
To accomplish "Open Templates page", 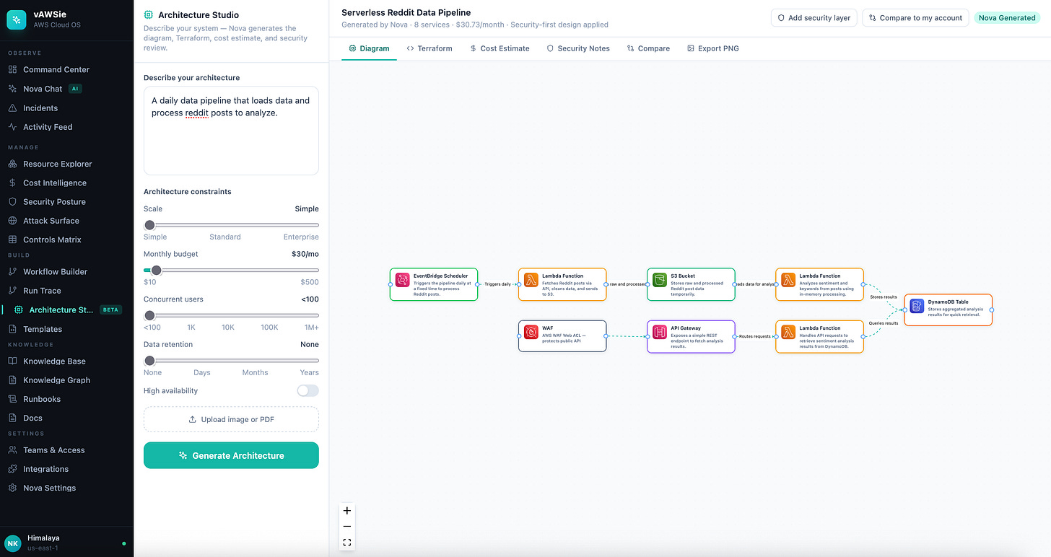I will [43, 329].
